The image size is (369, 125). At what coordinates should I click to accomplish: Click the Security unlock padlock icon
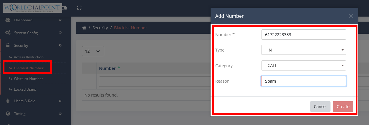pyautogui.click(x=8, y=45)
